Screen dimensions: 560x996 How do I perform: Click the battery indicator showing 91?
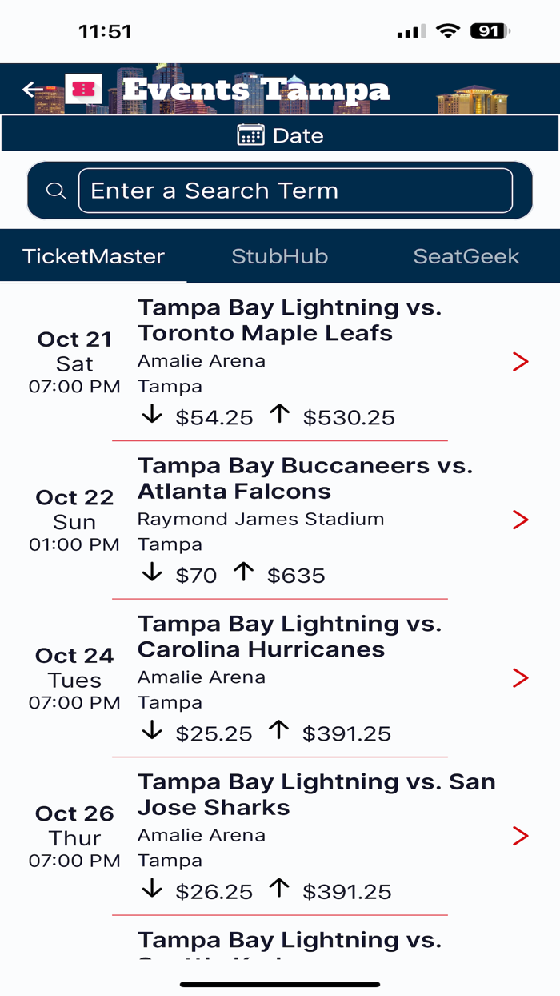pos(488,30)
